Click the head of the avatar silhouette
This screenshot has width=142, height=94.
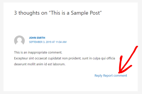[19, 39]
